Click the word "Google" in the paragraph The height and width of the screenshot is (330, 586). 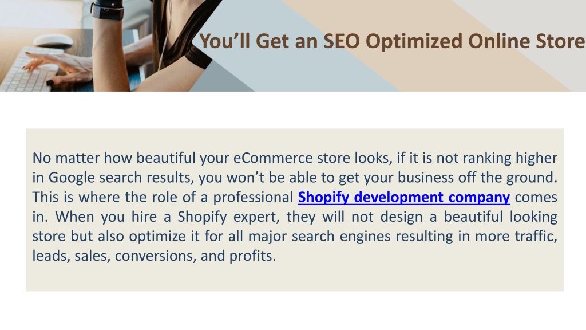pos(72,178)
